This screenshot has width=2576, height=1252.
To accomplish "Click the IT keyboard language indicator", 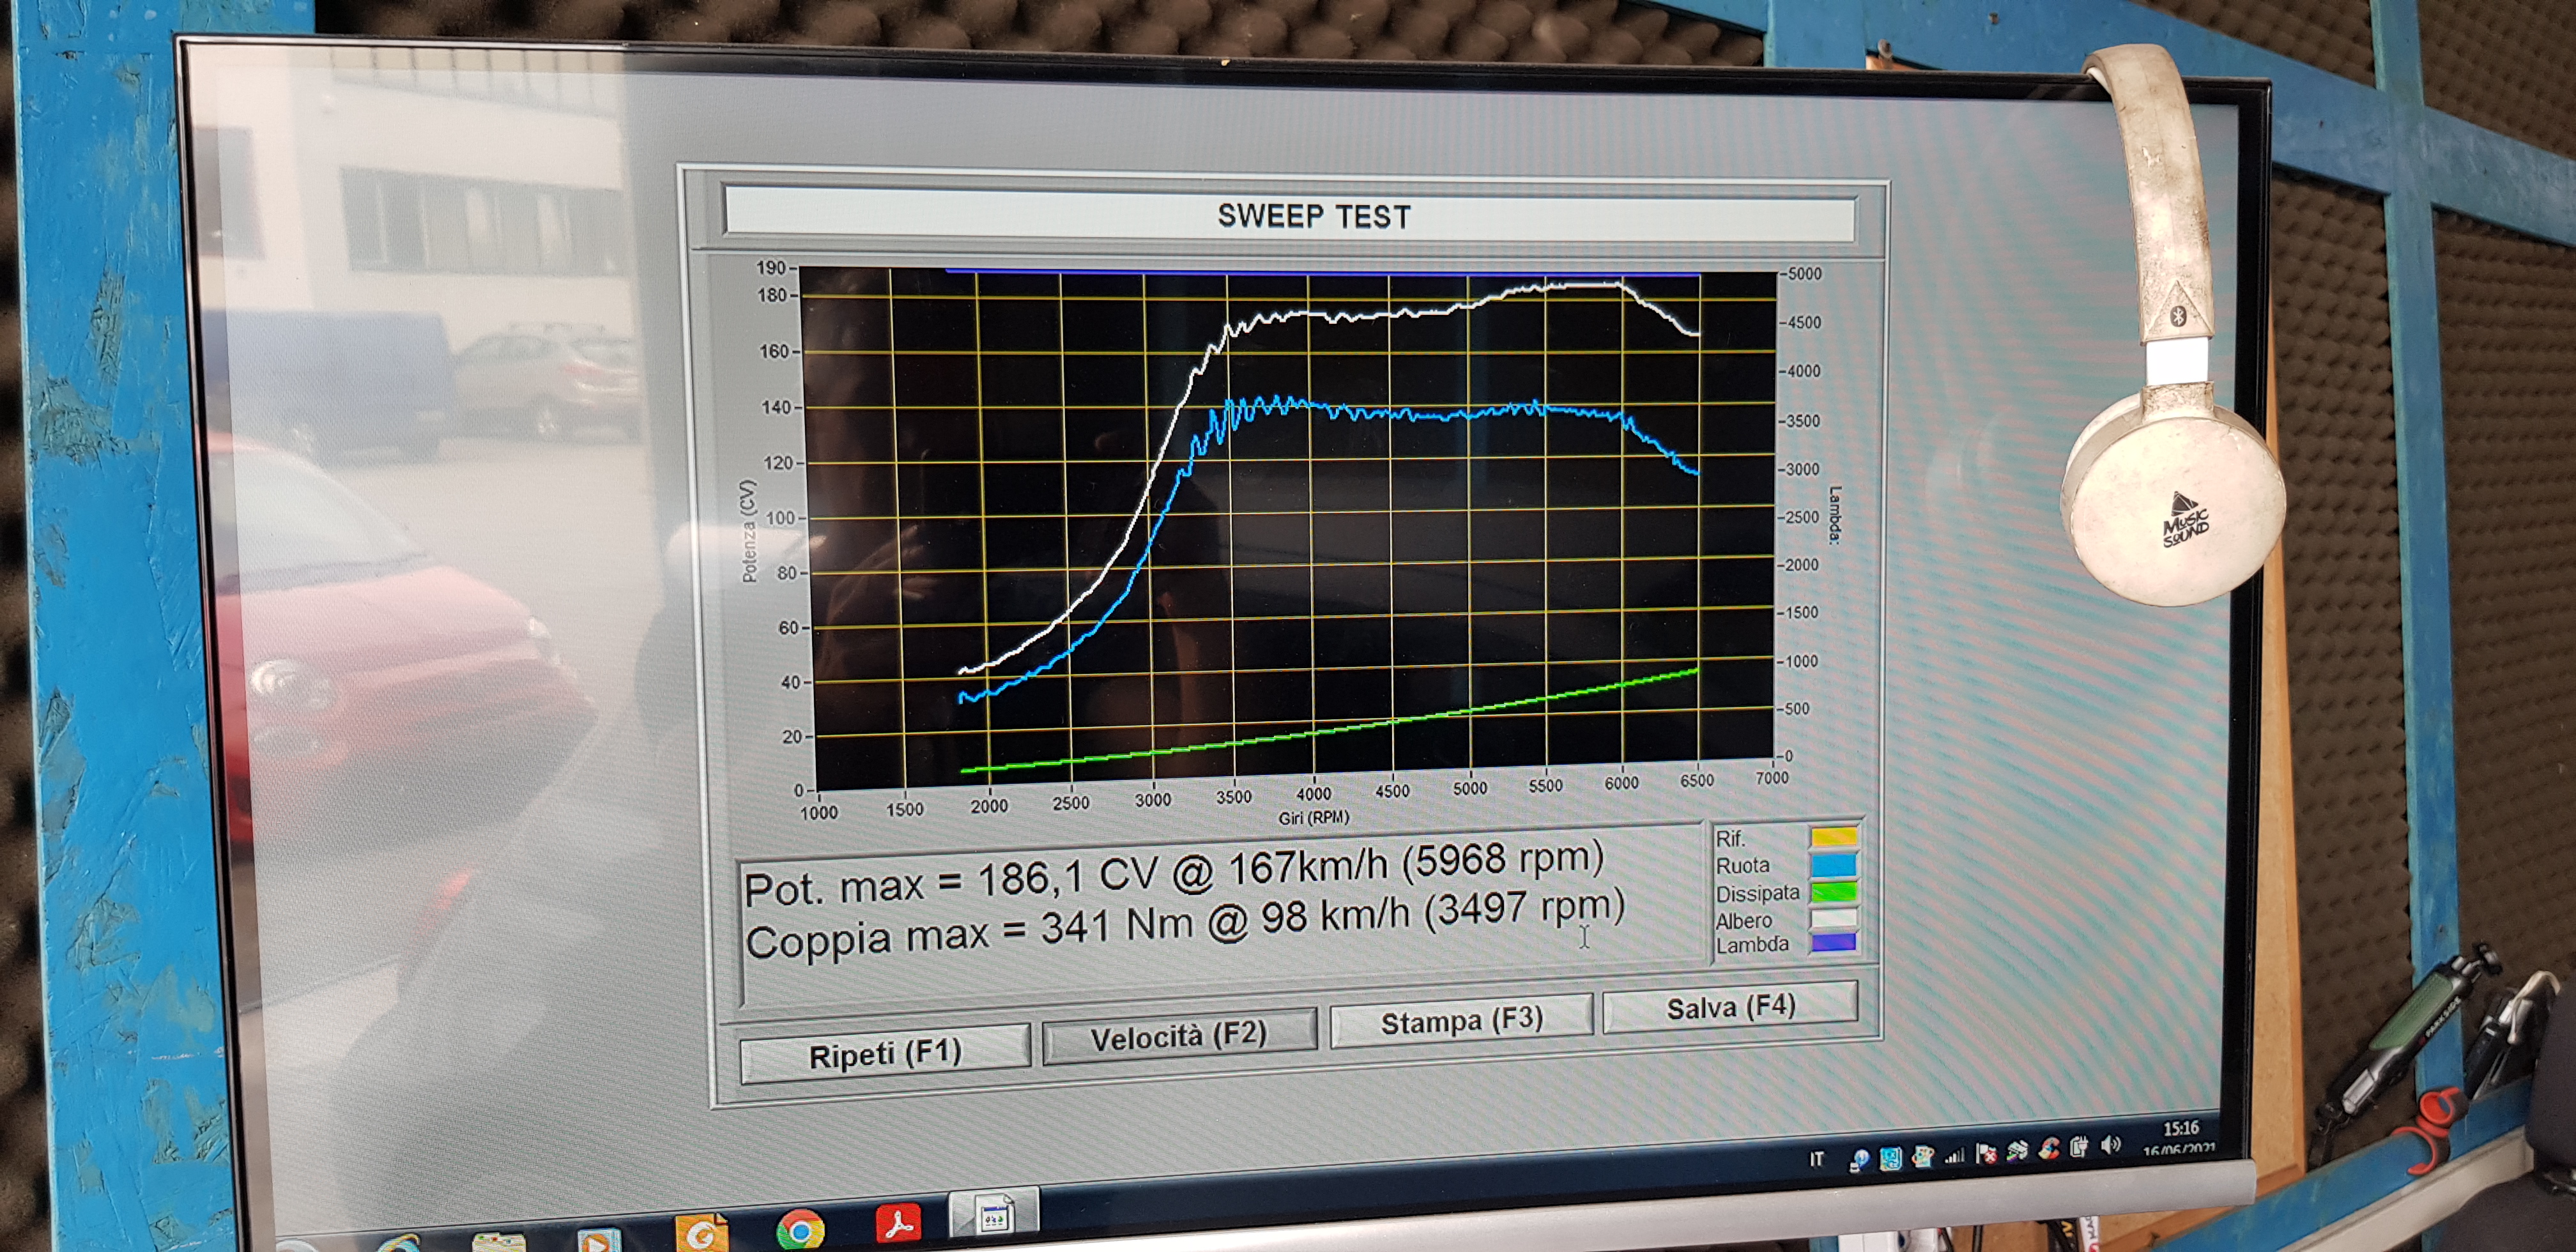I will click(x=1816, y=1160).
